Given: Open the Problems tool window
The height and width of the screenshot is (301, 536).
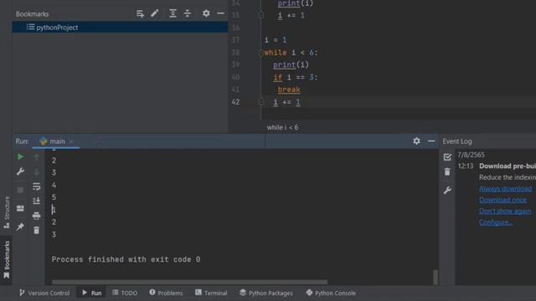Looking at the screenshot, I should pyautogui.click(x=166, y=293).
